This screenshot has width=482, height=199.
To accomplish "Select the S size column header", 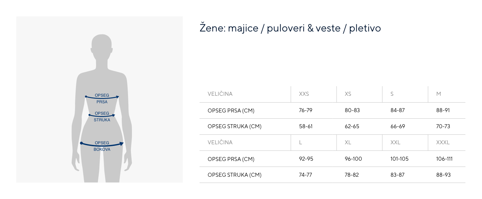I will [x=392, y=94].
